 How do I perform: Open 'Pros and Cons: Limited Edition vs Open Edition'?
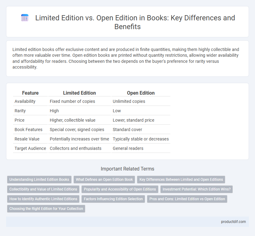pos(187,199)
